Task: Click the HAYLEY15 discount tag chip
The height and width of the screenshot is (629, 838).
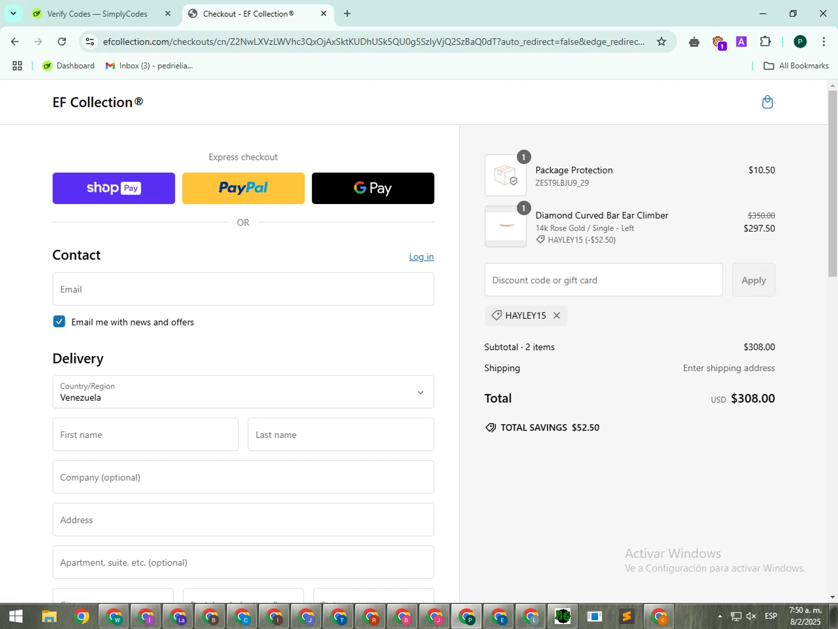Action: coord(526,315)
